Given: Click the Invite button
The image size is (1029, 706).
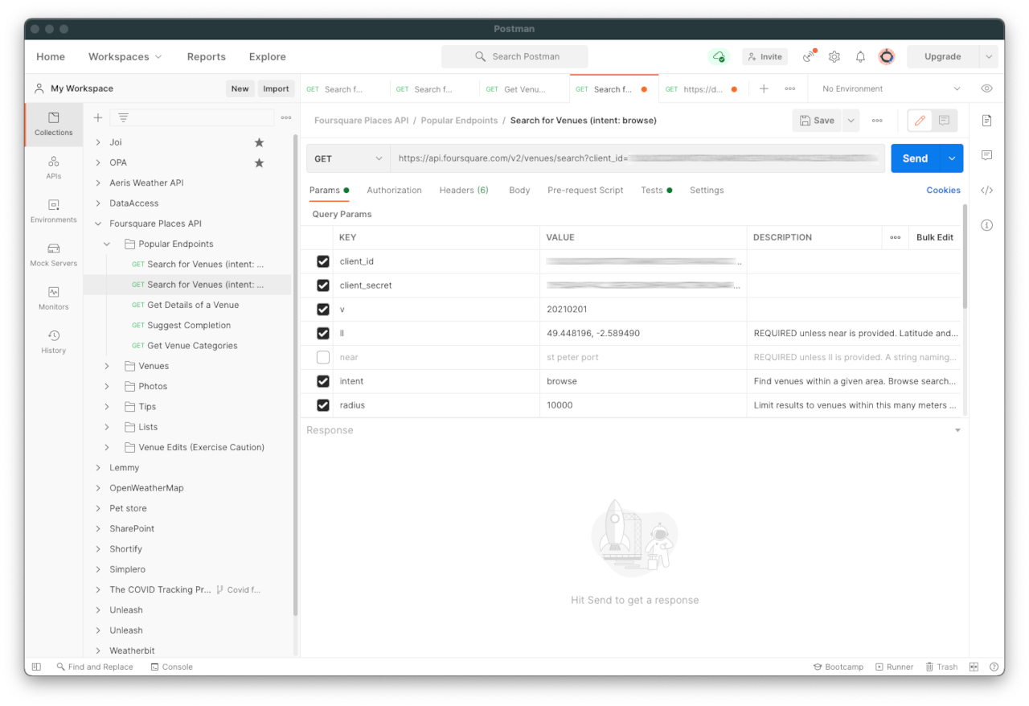Looking at the screenshot, I should 765,57.
